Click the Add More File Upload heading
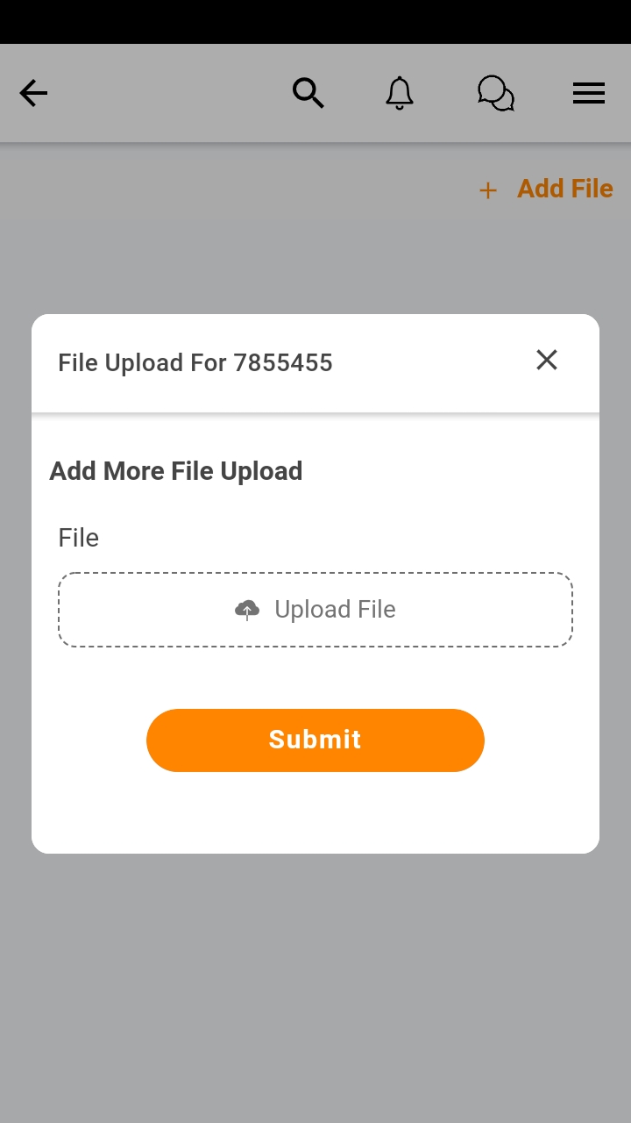This screenshot has width=631, height=1123. (x=176, y=471)
